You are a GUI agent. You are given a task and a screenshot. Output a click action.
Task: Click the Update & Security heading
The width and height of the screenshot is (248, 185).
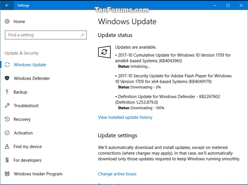(x=21, y=53)
